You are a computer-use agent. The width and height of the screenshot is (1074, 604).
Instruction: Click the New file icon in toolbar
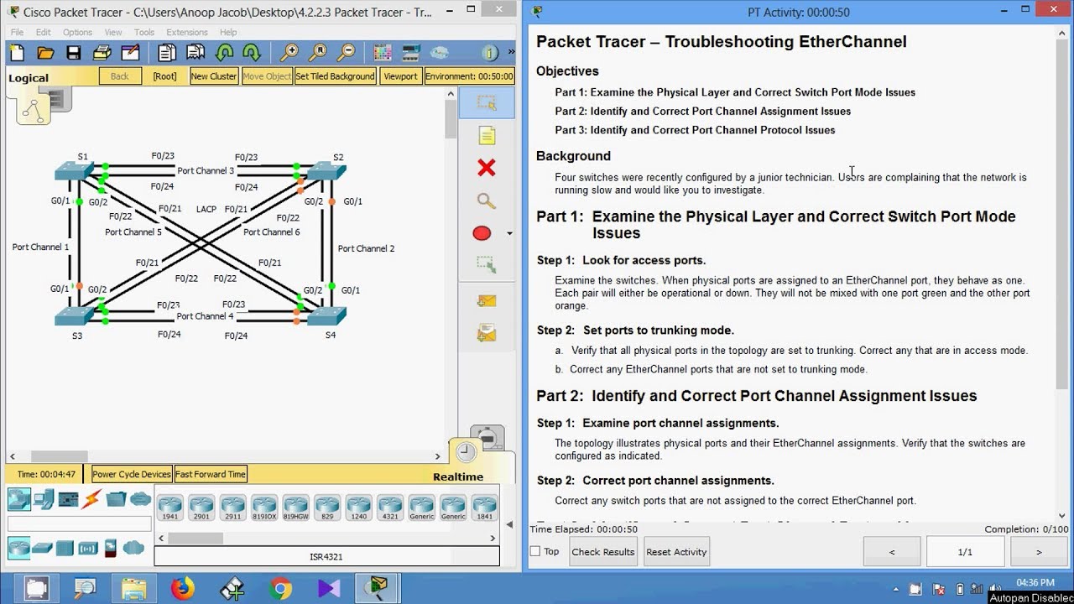18,53
